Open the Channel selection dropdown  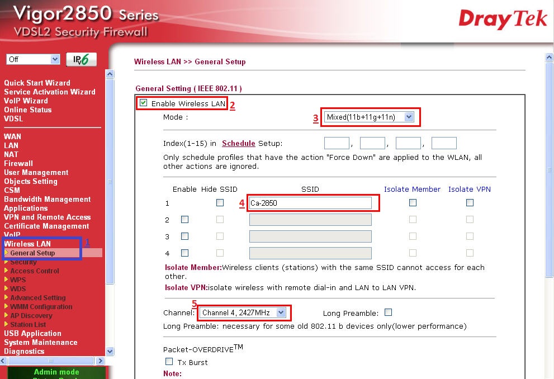pos(243,313)
